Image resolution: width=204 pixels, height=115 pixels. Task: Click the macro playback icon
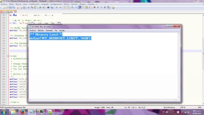pyautogui.click(x=101, y=7)
